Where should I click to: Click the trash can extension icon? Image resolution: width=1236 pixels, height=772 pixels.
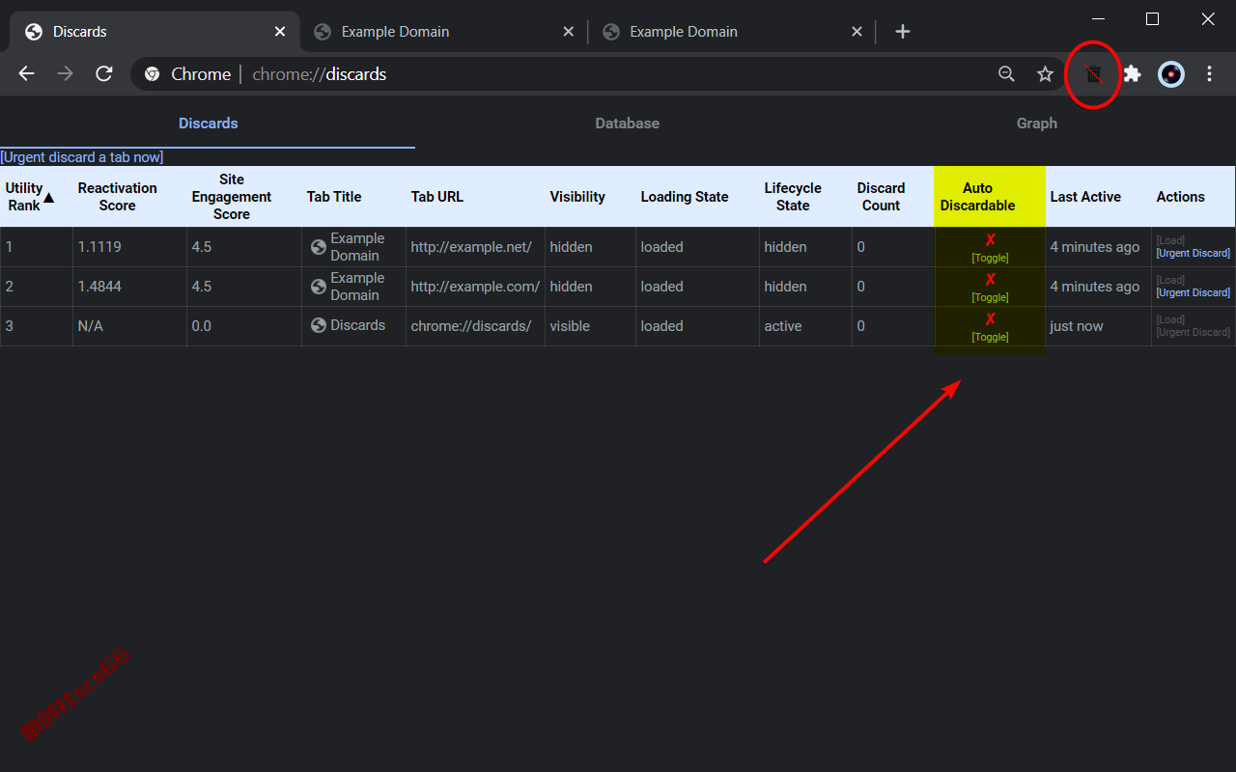pos(1093,74)
